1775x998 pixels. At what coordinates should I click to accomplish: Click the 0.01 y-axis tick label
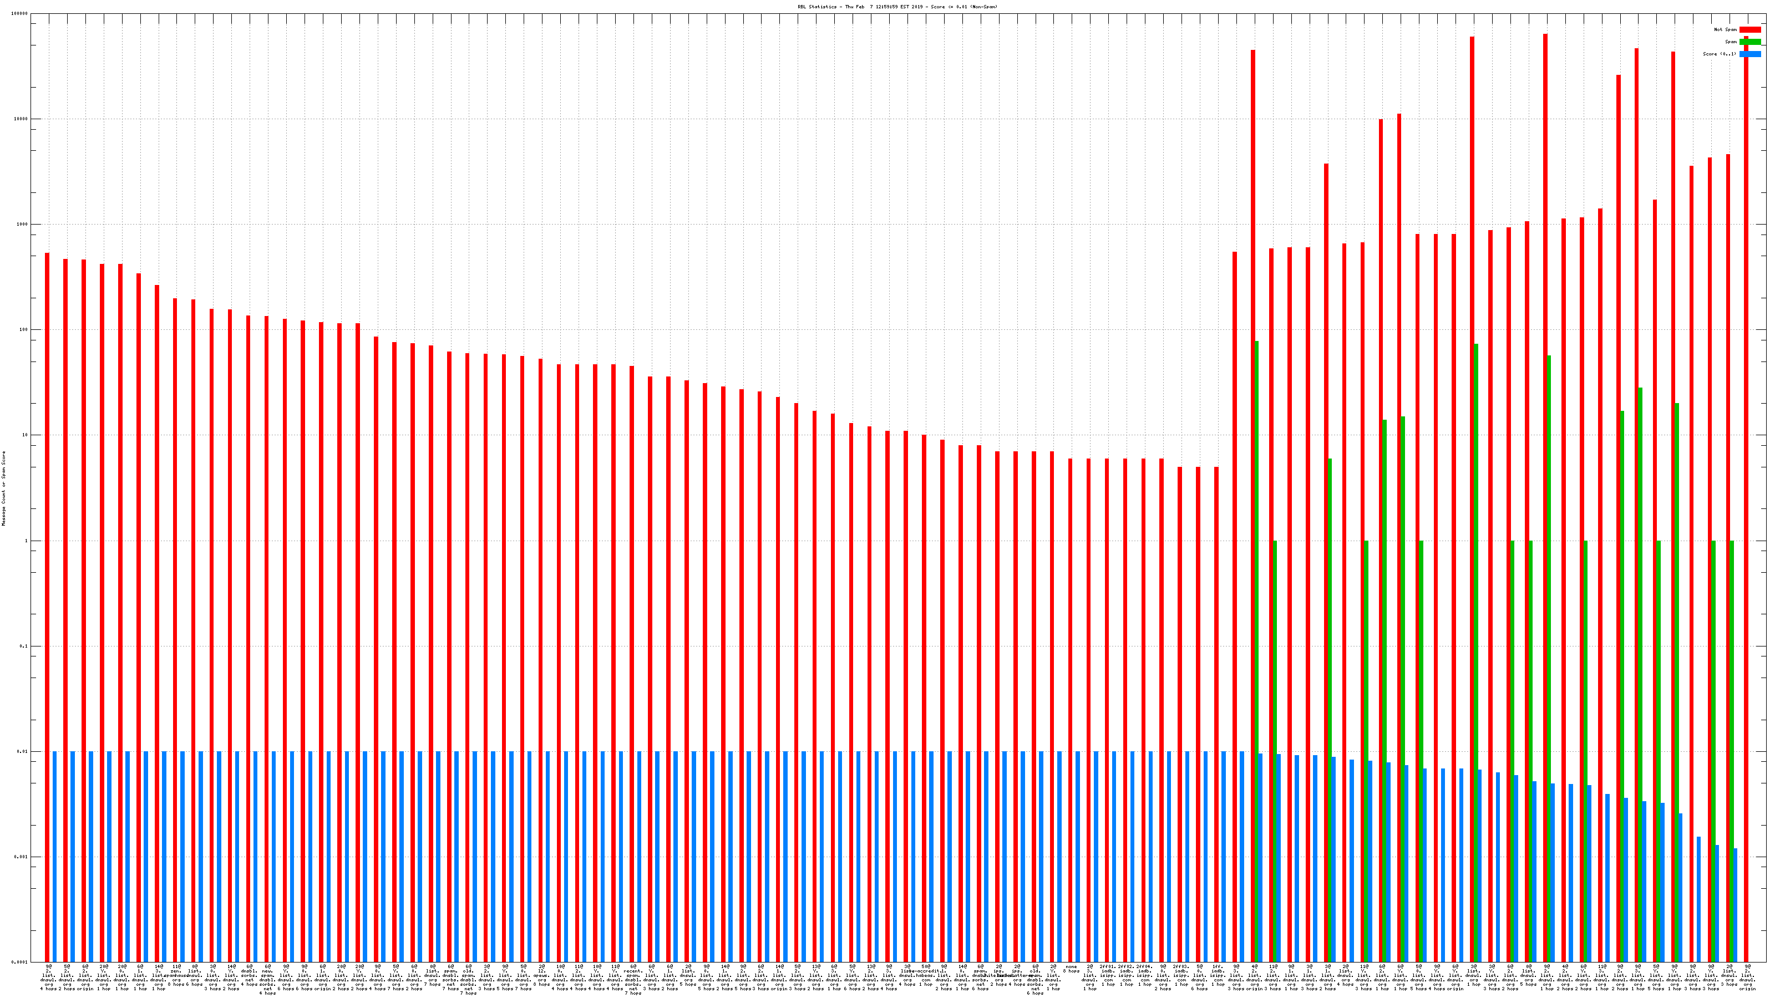pyautogui.click(x=23, y=751)
